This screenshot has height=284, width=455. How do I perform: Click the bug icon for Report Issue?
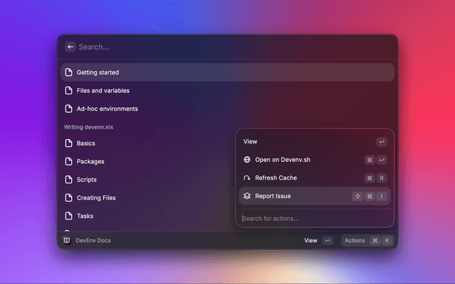pyautogui.click(x=247, y=196)
